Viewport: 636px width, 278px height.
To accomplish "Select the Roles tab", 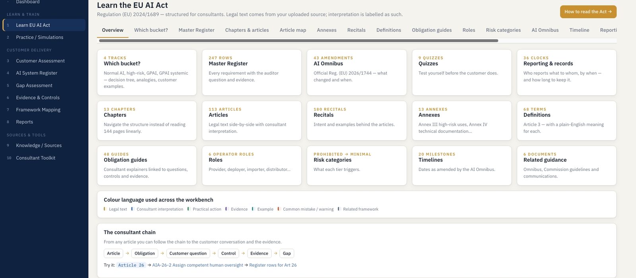I will click(x=469, y=30).
